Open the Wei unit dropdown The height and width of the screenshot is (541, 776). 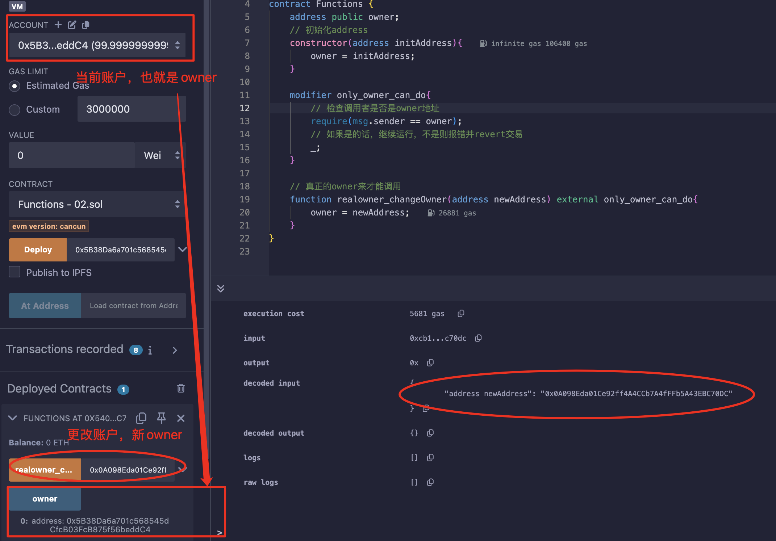pos(160,155)
